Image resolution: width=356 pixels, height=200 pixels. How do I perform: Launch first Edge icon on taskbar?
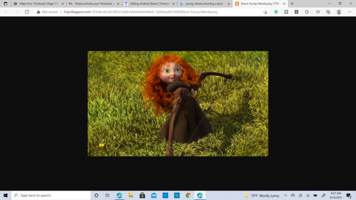(x=119, y=195)
